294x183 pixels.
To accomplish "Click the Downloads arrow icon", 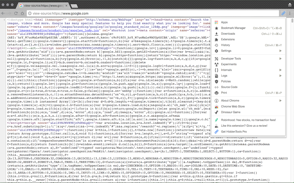I will click(x=216, y=34).
